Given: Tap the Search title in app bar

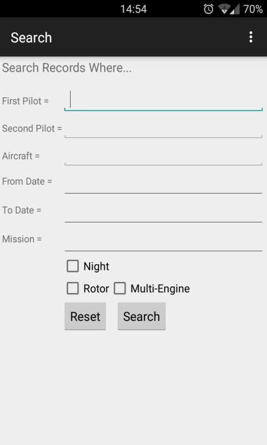Looking at the screenshot, I should (31, 37).
